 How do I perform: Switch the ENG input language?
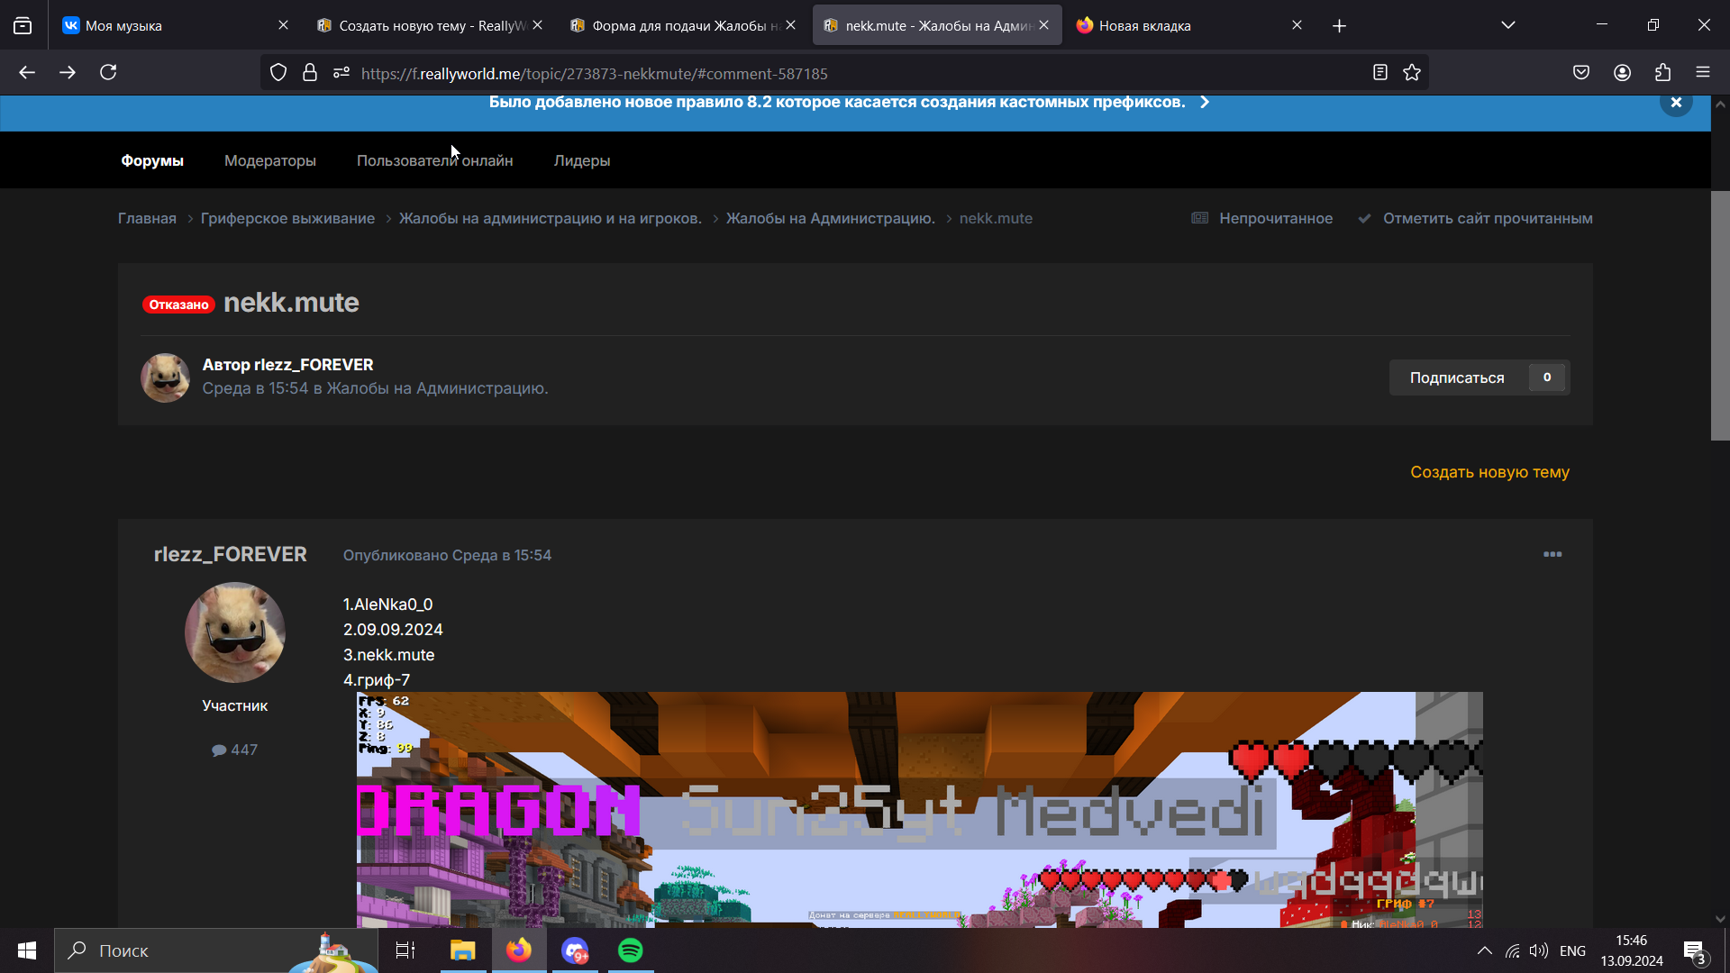pos(1572,950)
